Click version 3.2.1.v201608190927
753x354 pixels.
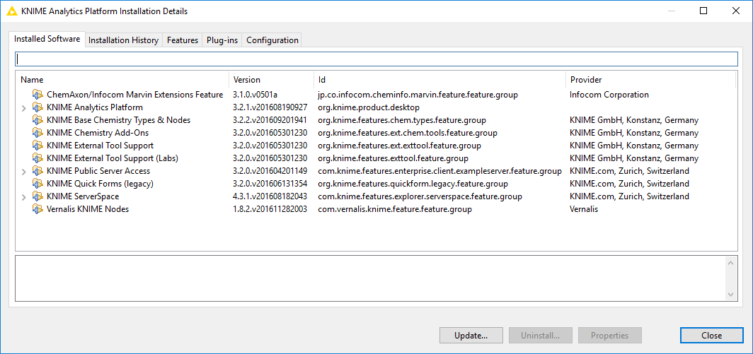coord(270,107)
